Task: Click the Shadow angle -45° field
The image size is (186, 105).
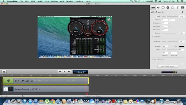Action: tap(165, 46)
